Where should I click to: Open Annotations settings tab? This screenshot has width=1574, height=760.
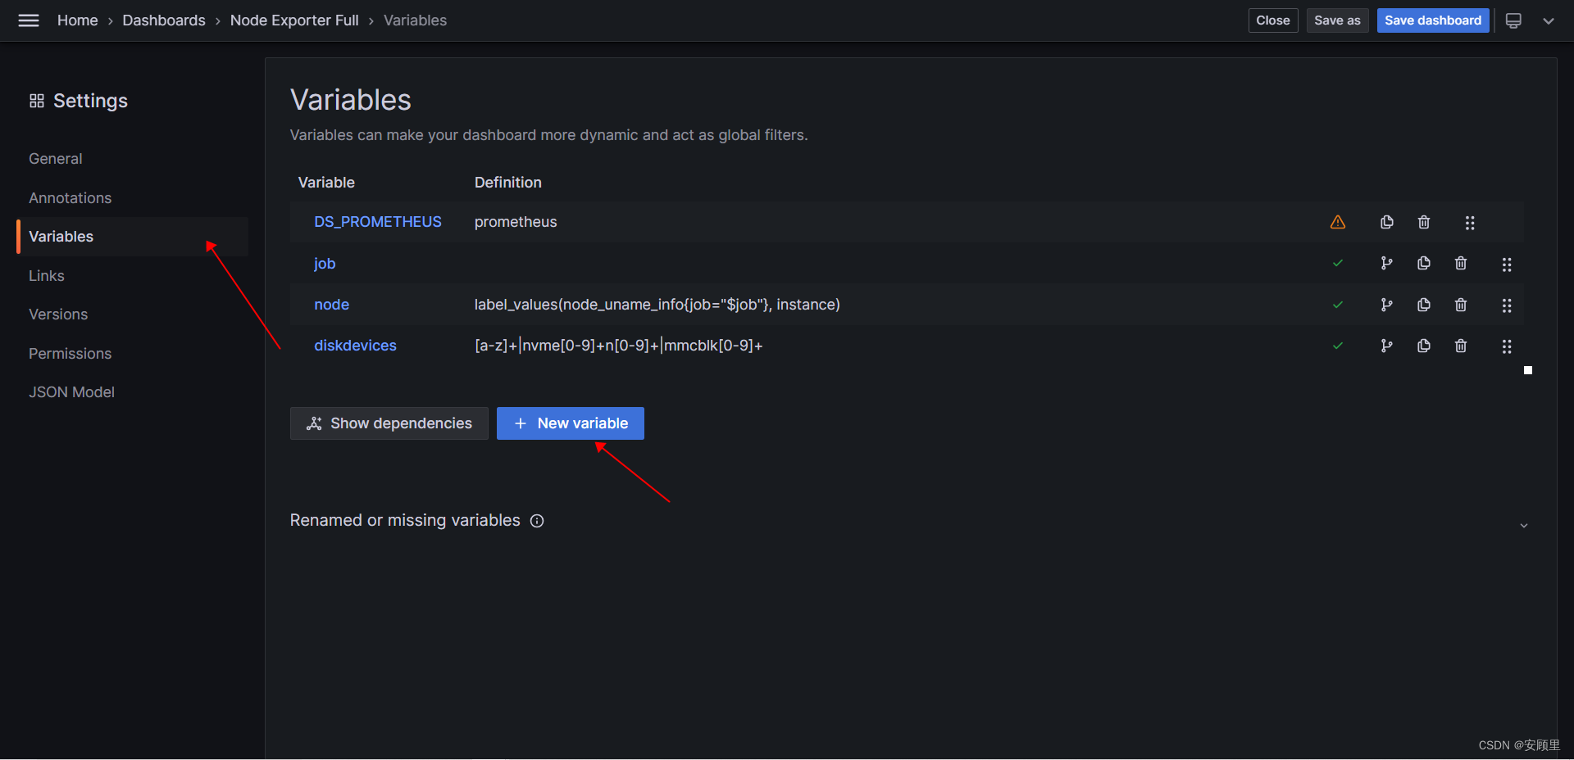click(71, 198)
